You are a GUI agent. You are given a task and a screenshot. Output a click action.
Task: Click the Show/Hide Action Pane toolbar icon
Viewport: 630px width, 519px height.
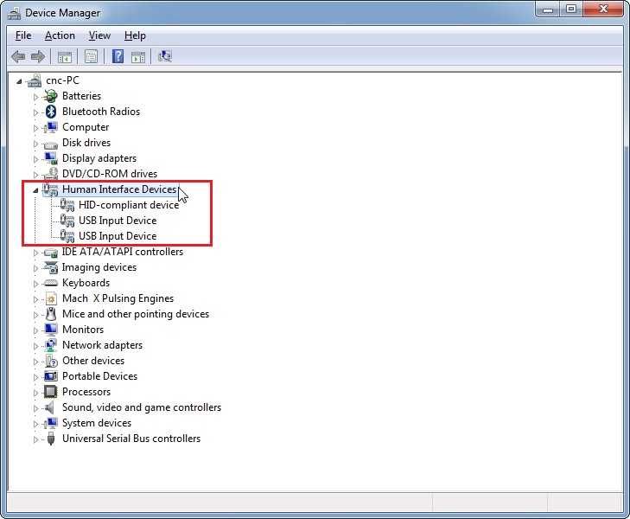(x=138, y=57)
